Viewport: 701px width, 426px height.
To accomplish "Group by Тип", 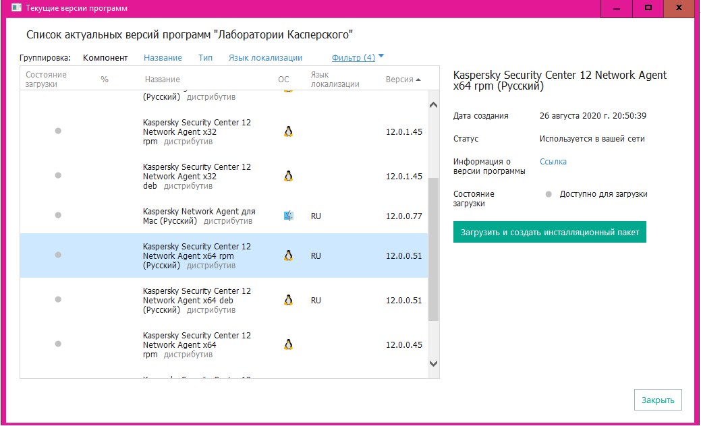I will (x=205, y=57).
